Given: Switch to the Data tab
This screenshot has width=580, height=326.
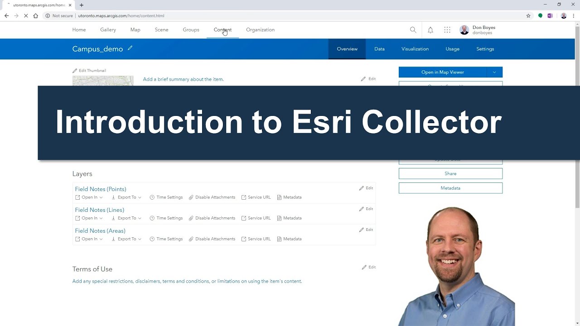Looking at the screenshot, I should tap(379, 49).
